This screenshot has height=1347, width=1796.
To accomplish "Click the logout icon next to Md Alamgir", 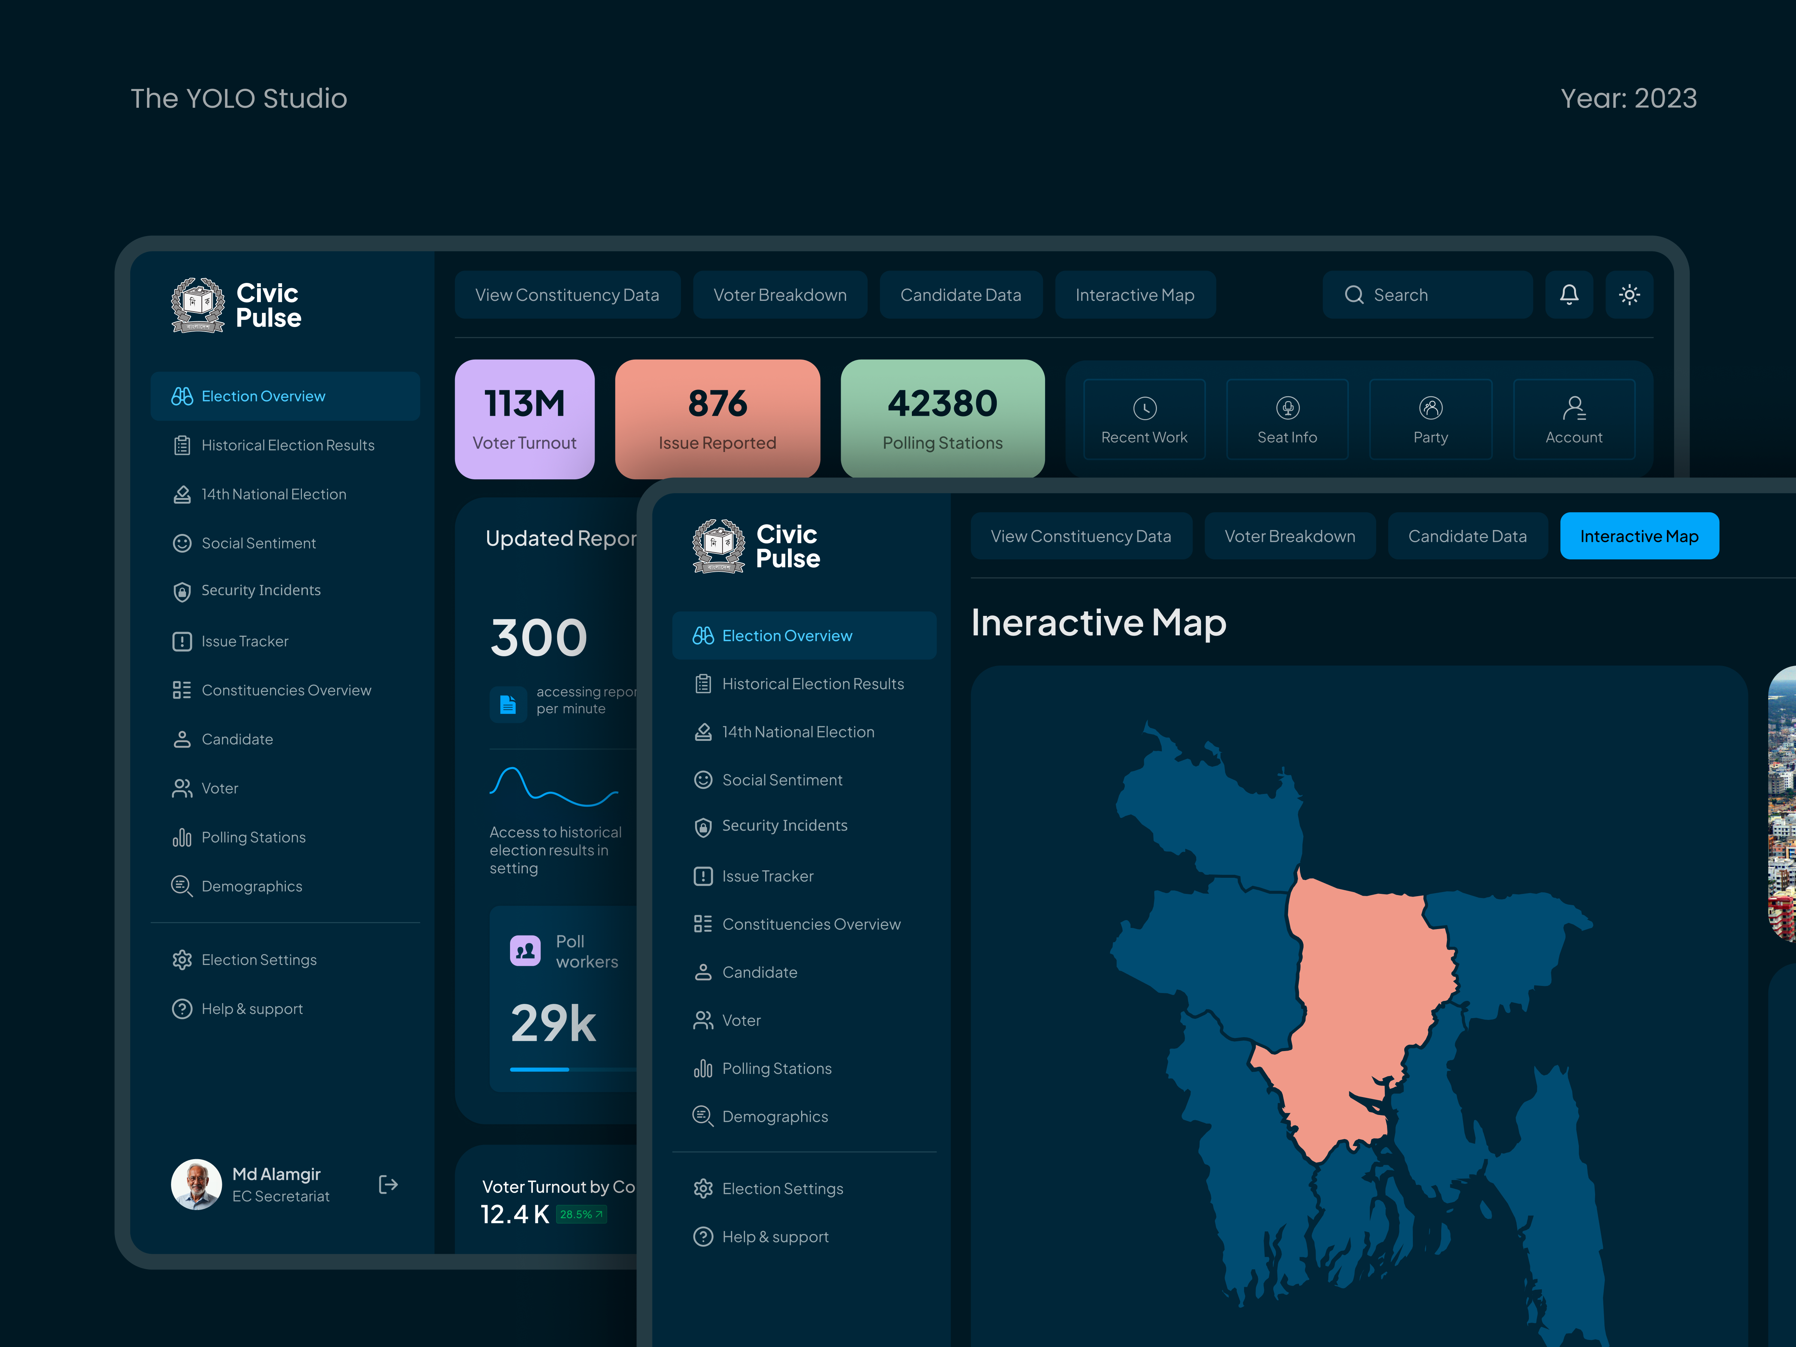I will (388, 1185).
